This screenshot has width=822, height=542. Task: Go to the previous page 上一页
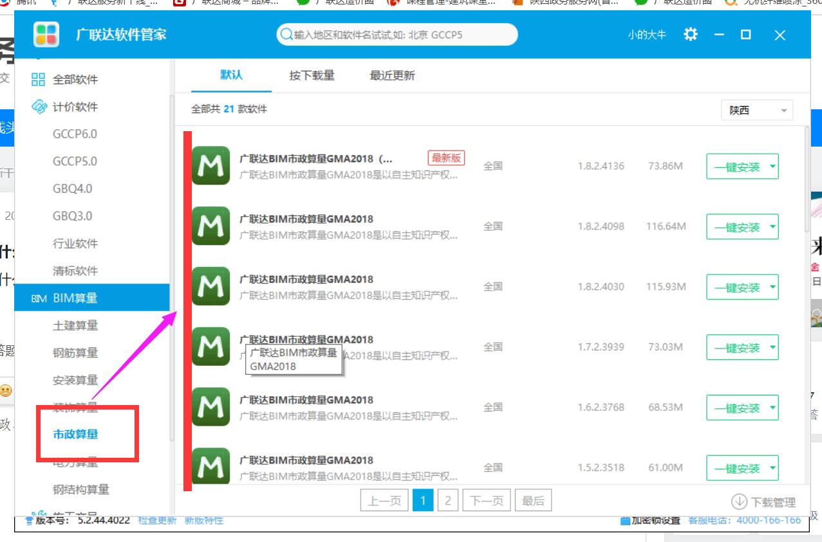[385, 501]
